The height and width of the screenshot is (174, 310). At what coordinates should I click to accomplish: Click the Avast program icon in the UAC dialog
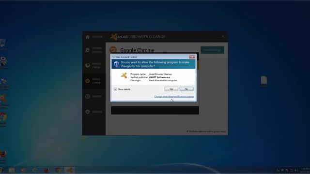tap(124, 75)
